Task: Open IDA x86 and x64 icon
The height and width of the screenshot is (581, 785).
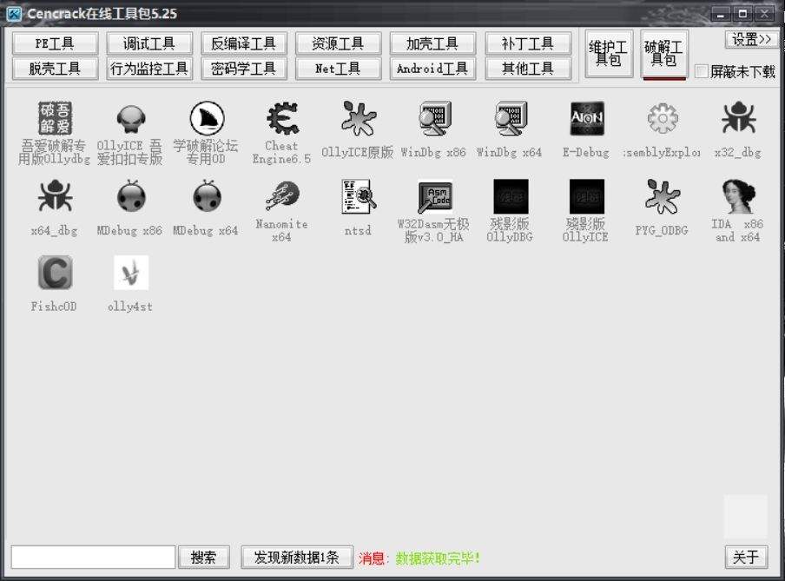Action: tap(738, 196)
